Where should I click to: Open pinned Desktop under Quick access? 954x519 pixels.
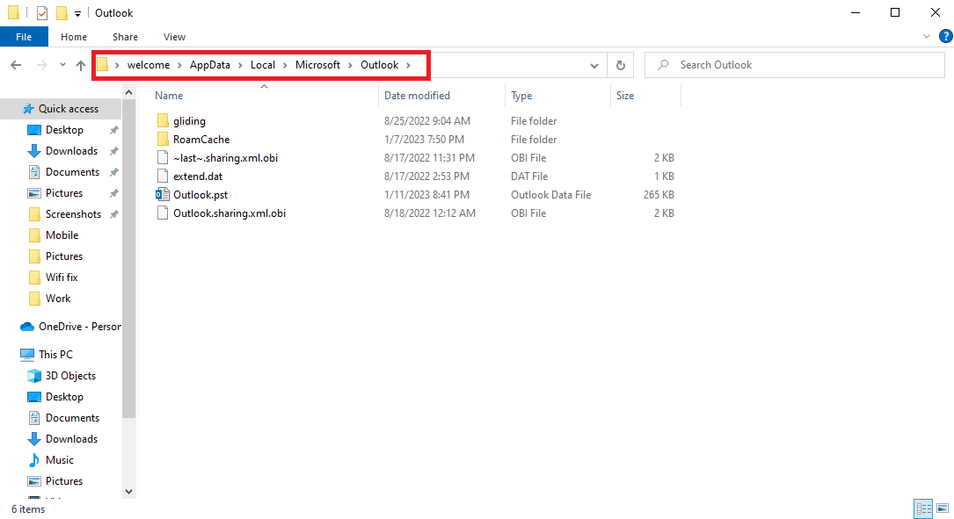pyautogui.click(x=64, y=130)
